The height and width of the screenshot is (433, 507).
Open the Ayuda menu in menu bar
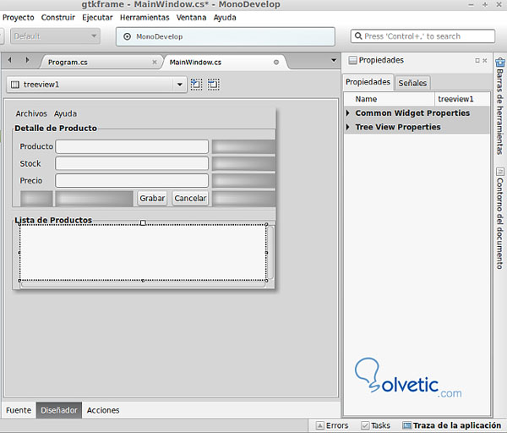tap(225, 18)
